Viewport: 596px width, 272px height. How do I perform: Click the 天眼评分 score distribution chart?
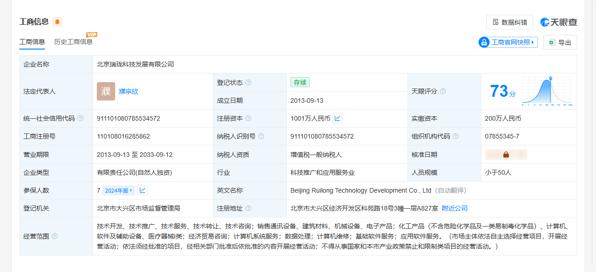[546, 92]
